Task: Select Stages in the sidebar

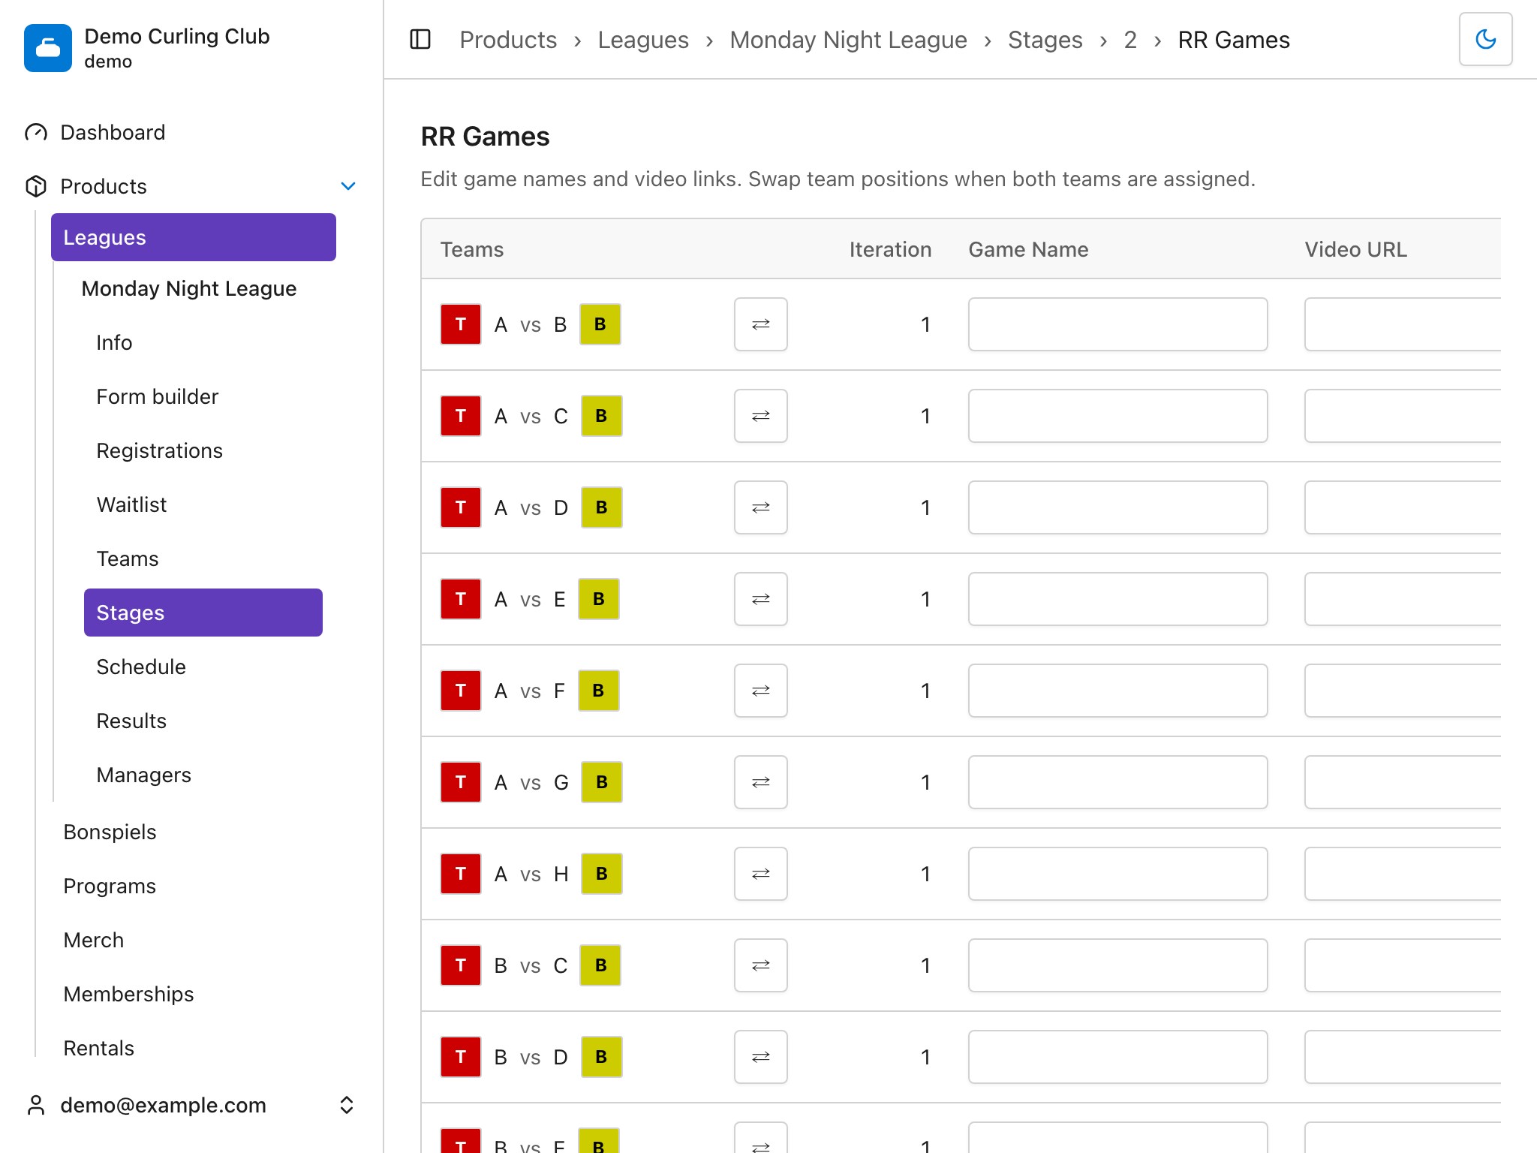Action: tap(203, 613)
